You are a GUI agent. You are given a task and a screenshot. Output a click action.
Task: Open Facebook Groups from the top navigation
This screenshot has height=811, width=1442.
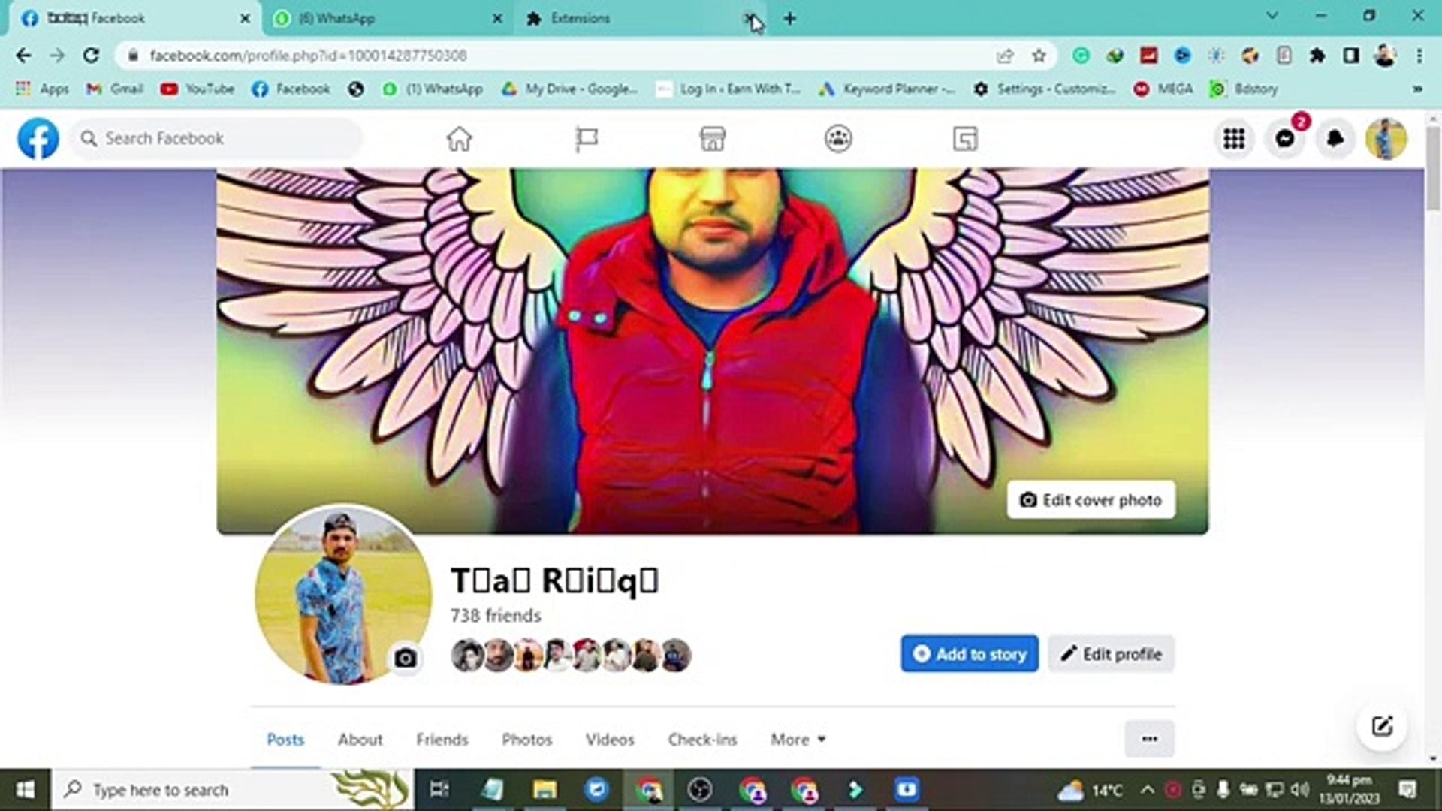pos(837,138)
